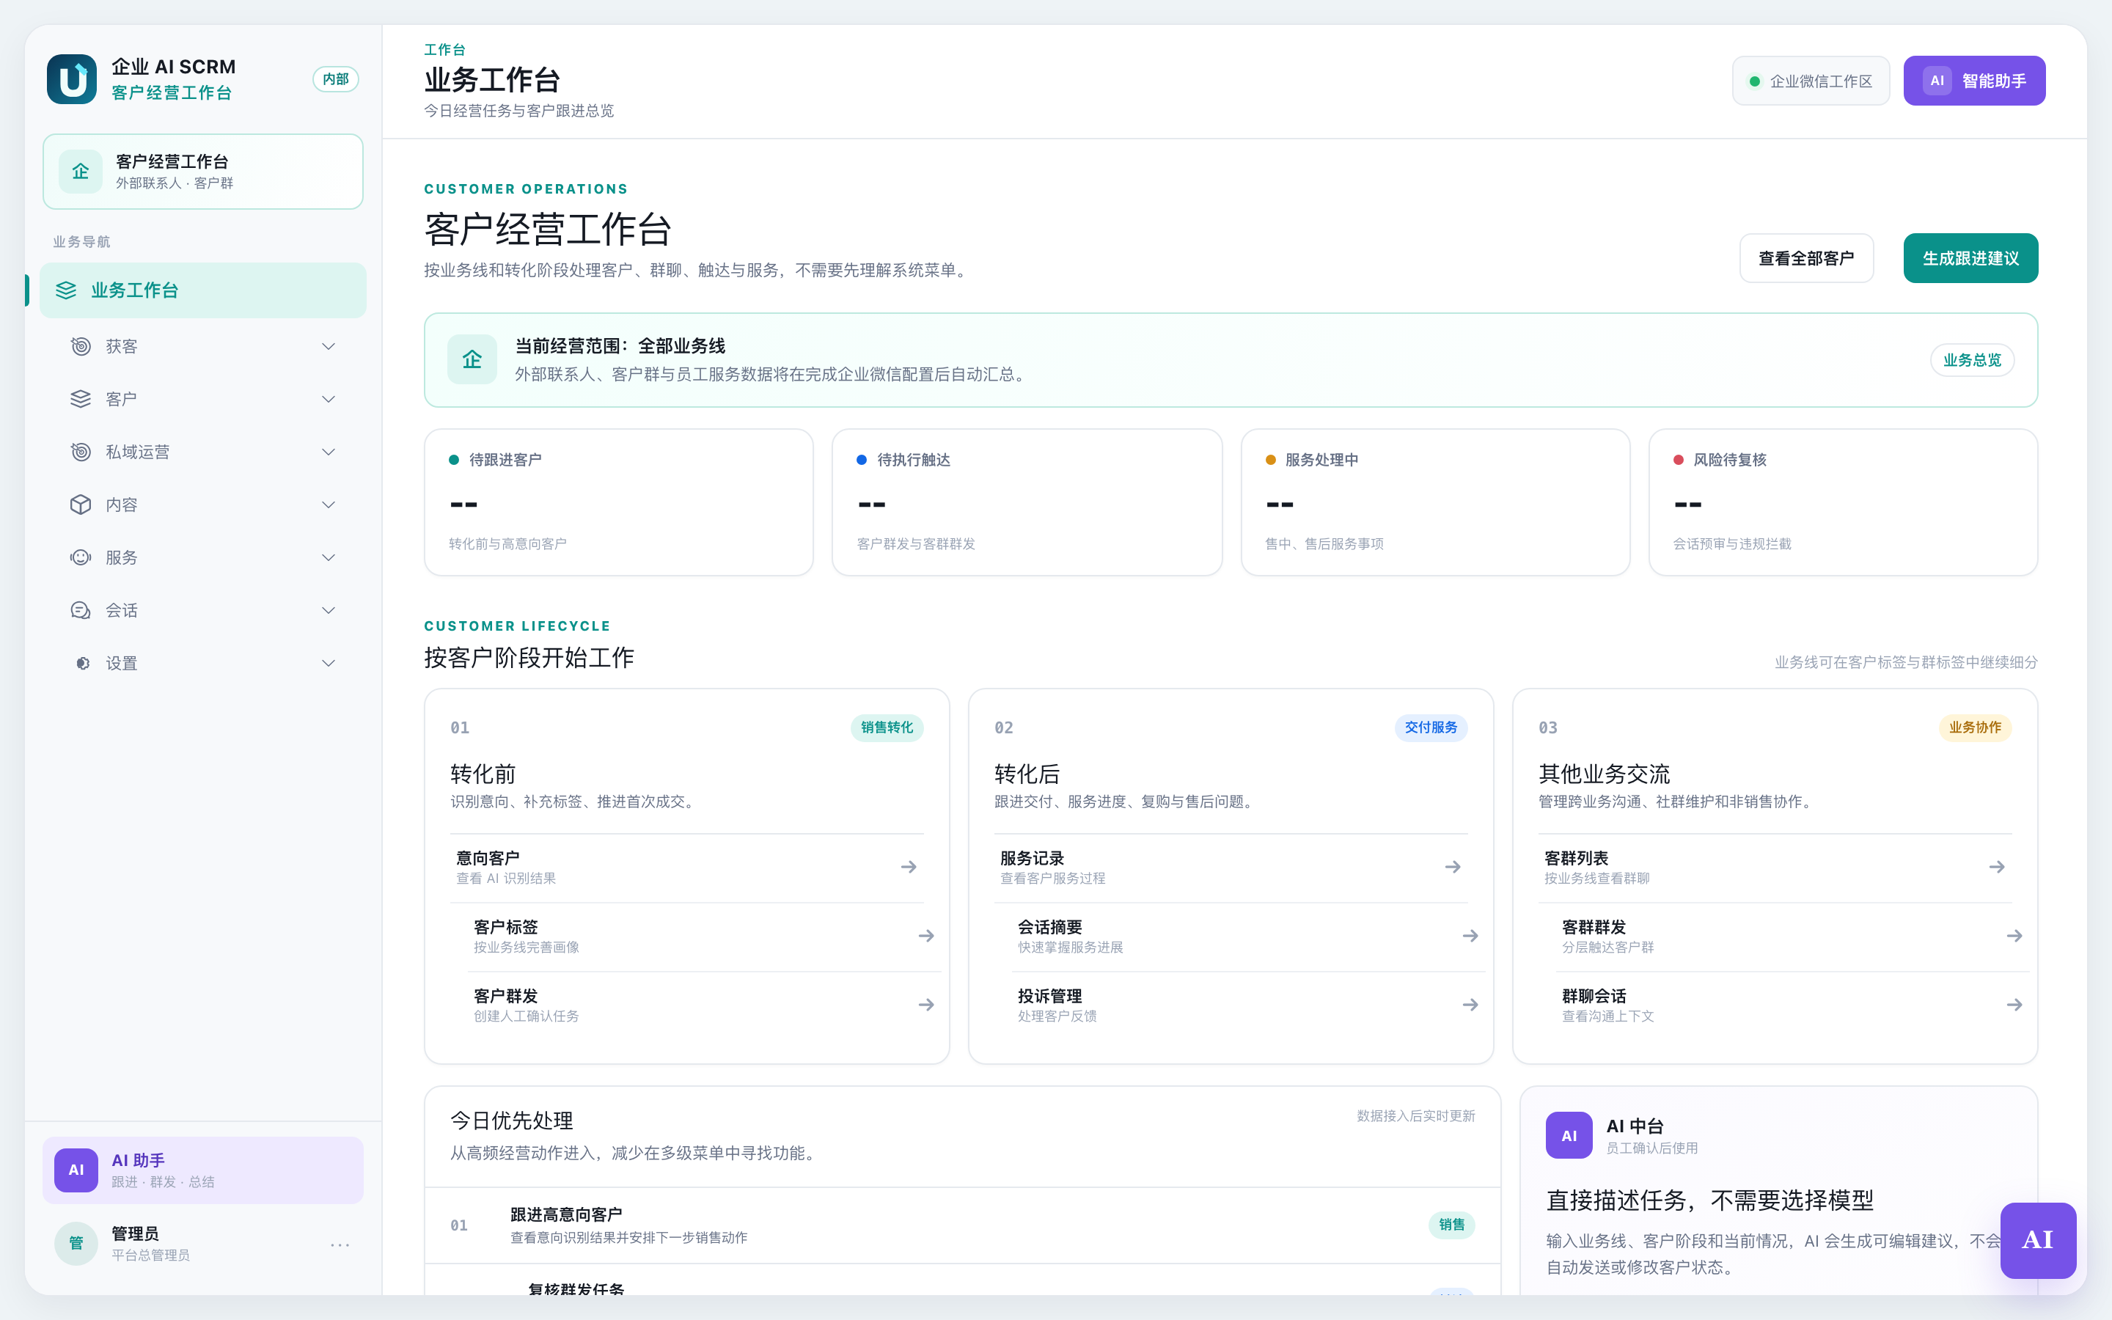Click the arrow on 会话摘要 row
The width and height of the screenshot is (2112, 1320).
[1470, 936]
